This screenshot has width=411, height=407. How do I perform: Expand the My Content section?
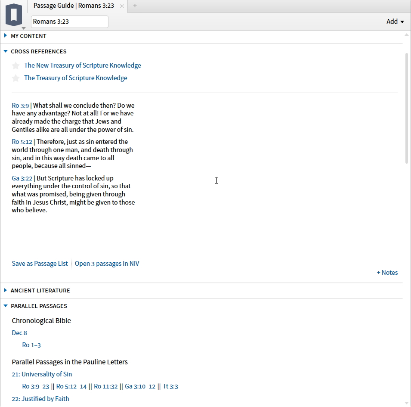pos(6,35)
